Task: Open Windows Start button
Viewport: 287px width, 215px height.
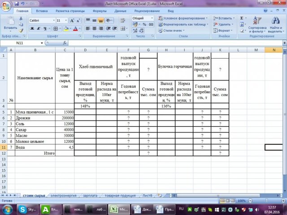Action: coord(7,209)
